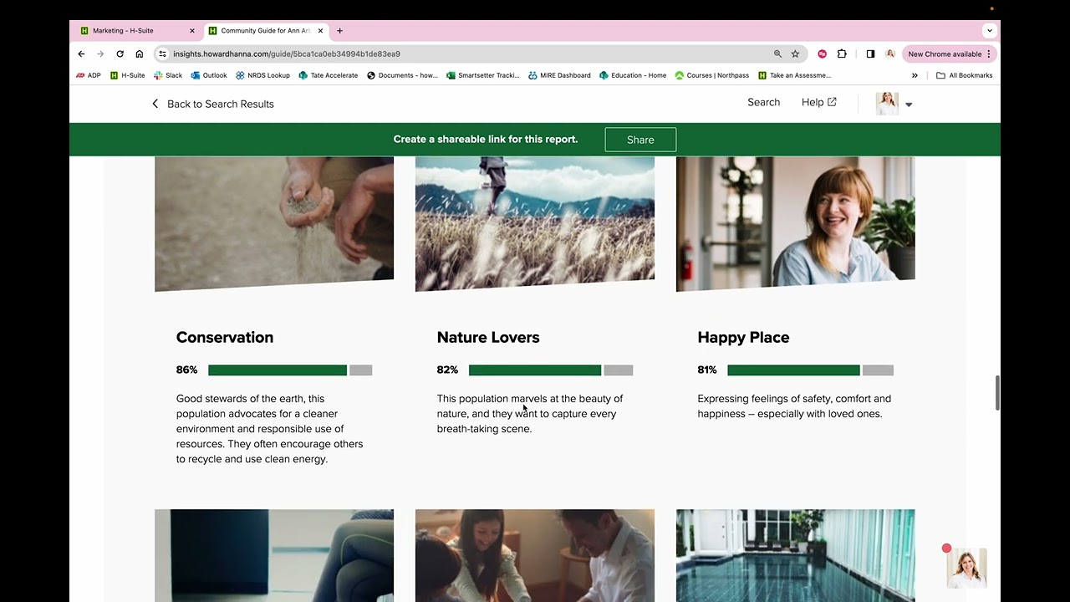View site information icon in address bar
Viewport: 1070px width, 602px height.
tap(163, 54)
